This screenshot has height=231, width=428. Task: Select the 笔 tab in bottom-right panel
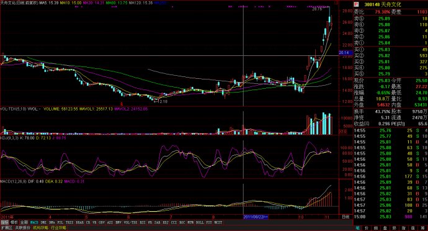point(357,228)
